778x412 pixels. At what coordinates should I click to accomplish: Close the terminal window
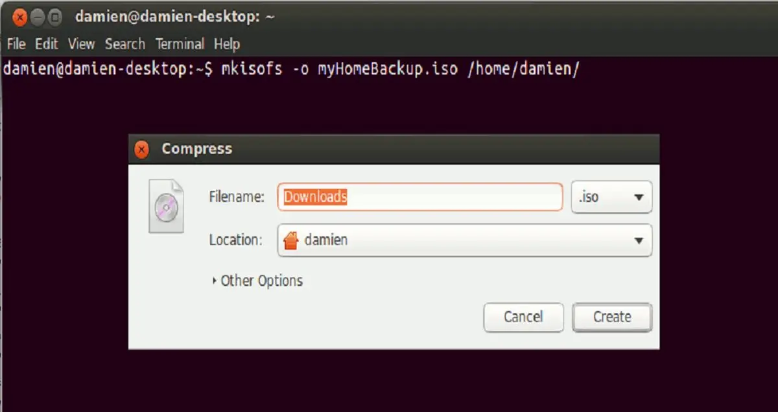click(19, 17)
